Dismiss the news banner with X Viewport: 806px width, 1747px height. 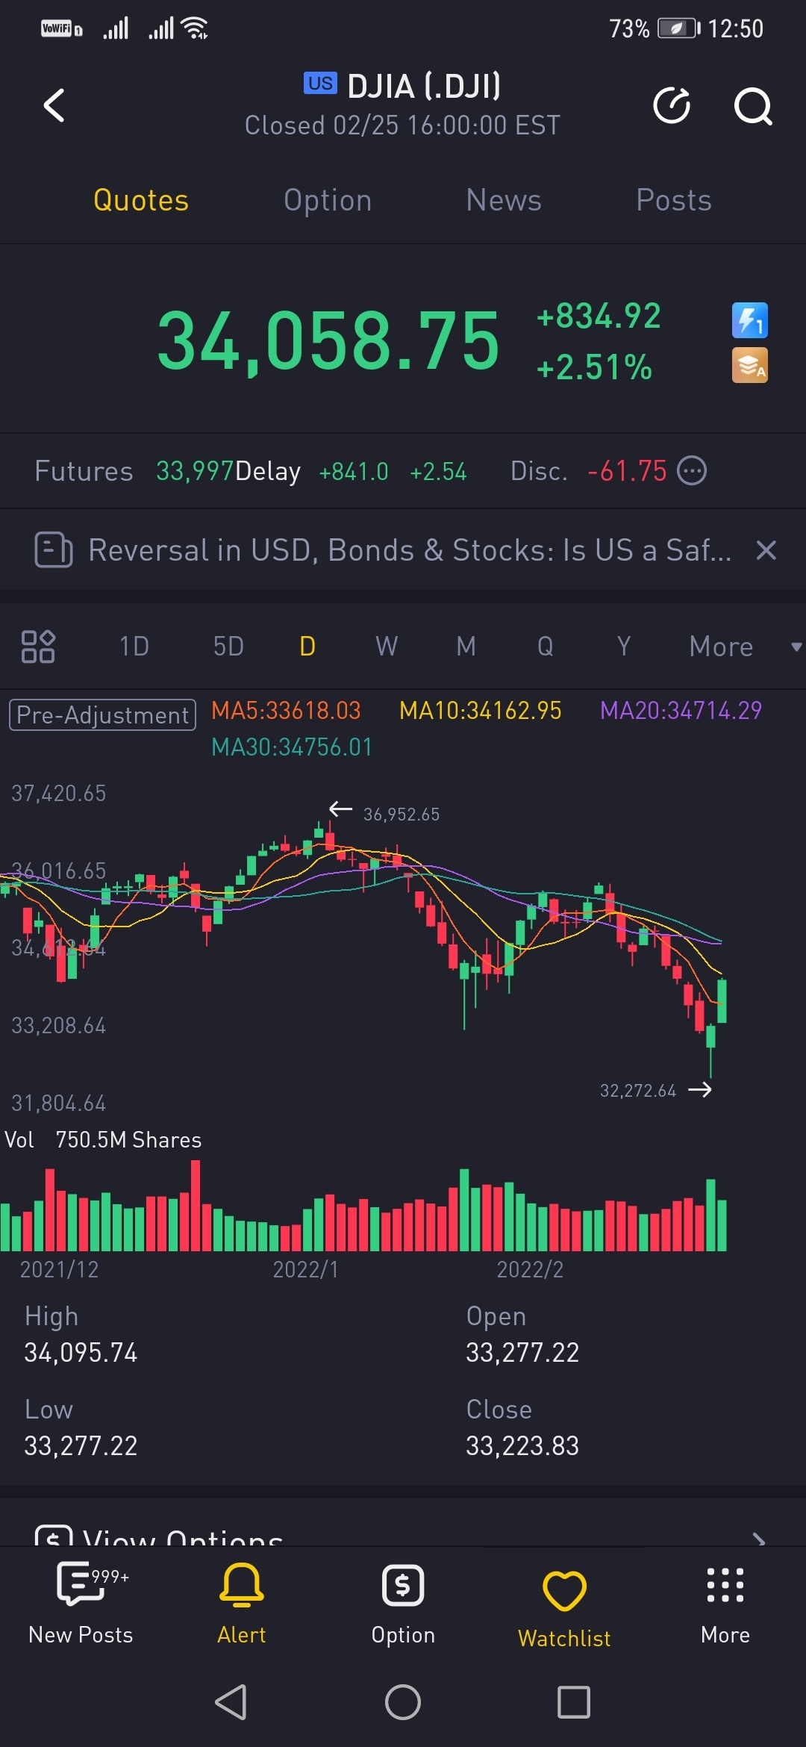tap(766, 550)
